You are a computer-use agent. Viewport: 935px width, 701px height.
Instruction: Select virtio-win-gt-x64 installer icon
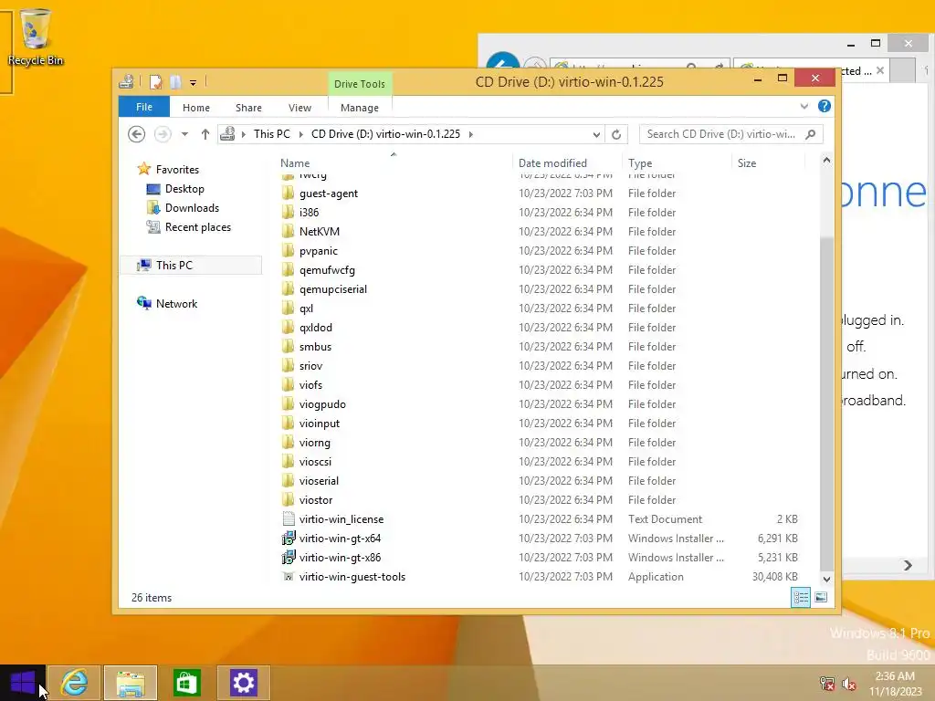(x=289, y=539)
